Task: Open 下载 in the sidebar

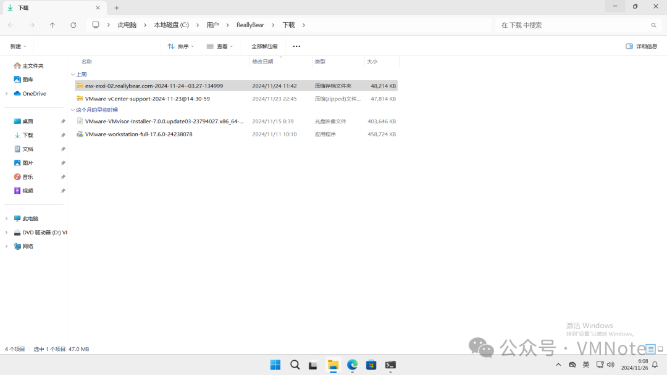Action: [28, 135]
